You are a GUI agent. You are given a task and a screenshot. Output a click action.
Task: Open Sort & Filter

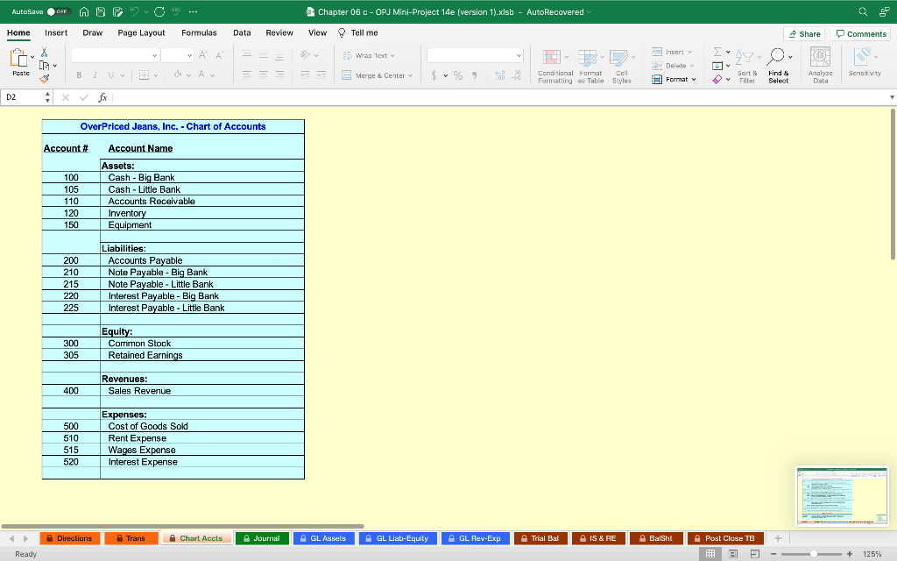coord(746,65)
